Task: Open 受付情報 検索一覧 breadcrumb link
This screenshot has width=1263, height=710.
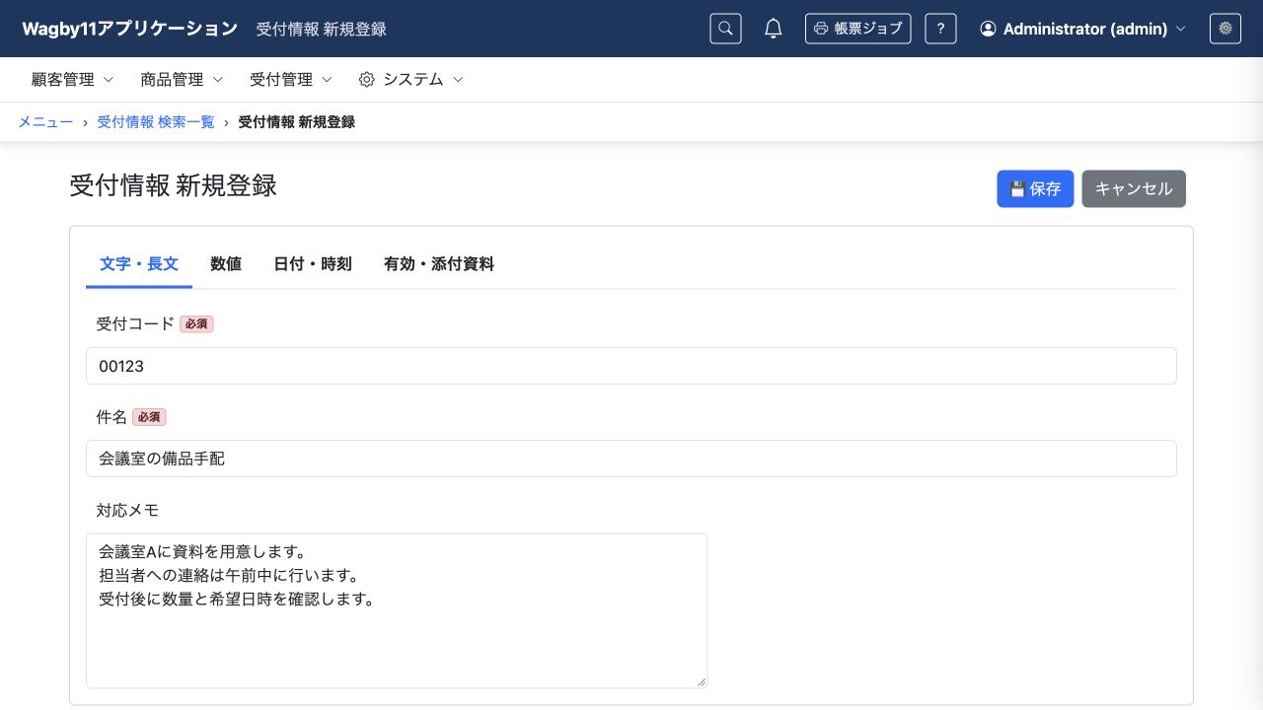Action: click(156, 122)
